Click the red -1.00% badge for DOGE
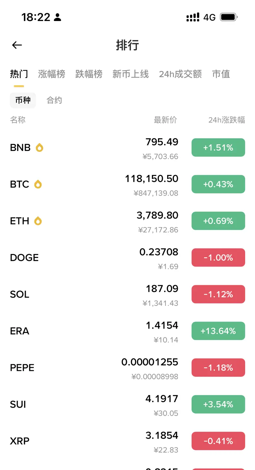The image size is (255, 470). tap(218, 257)
